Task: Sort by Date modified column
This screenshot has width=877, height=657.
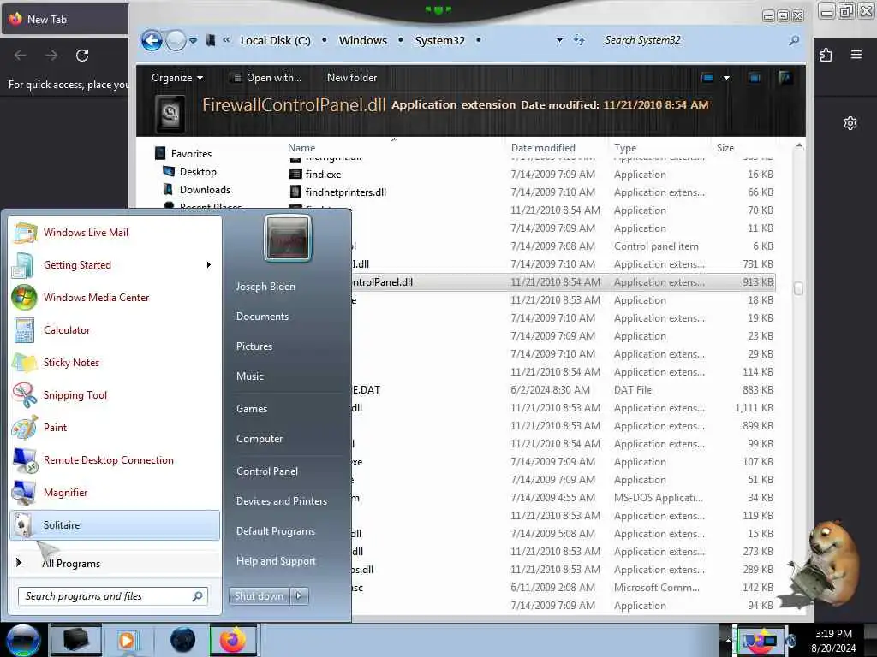Action: coord(542,148)
